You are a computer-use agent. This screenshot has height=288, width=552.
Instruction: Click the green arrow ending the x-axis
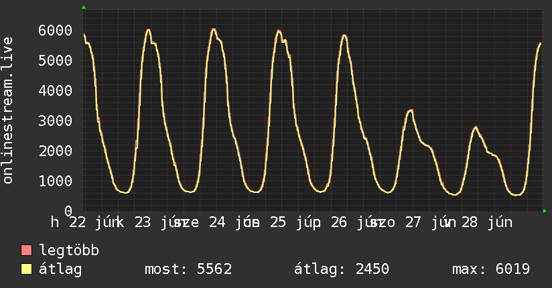[545, 211]
